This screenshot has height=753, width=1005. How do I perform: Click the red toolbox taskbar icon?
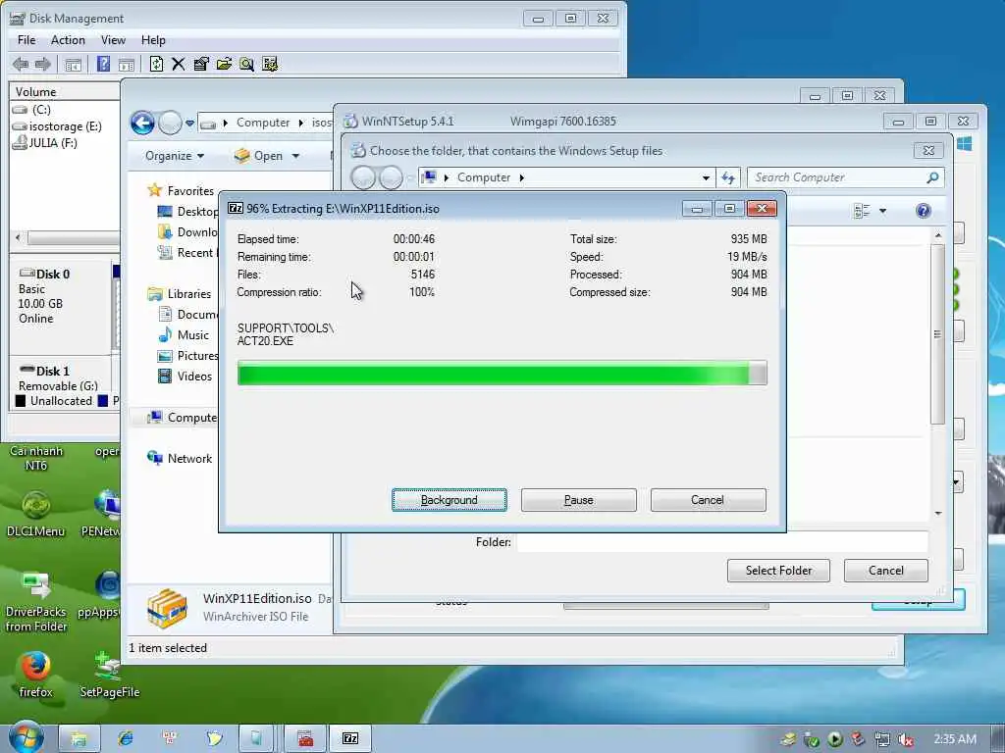pos(306,738)
